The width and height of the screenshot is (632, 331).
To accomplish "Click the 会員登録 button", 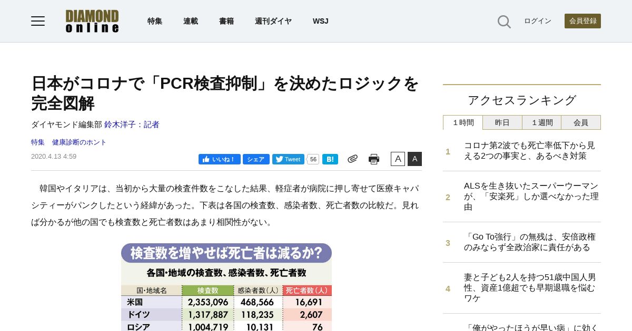I will tap(582, 21).
